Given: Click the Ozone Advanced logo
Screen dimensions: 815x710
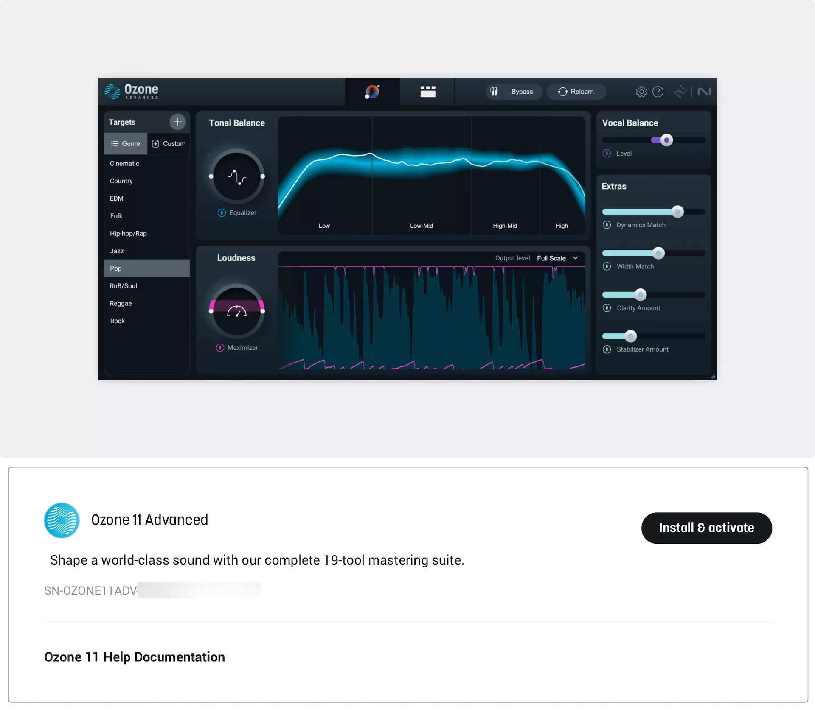Looking at the screenshot, I should (x=132, y=91).
